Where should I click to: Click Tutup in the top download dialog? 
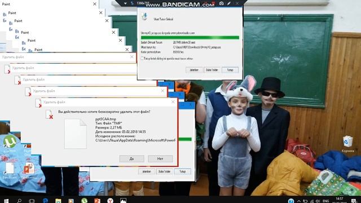coord(230,70)
